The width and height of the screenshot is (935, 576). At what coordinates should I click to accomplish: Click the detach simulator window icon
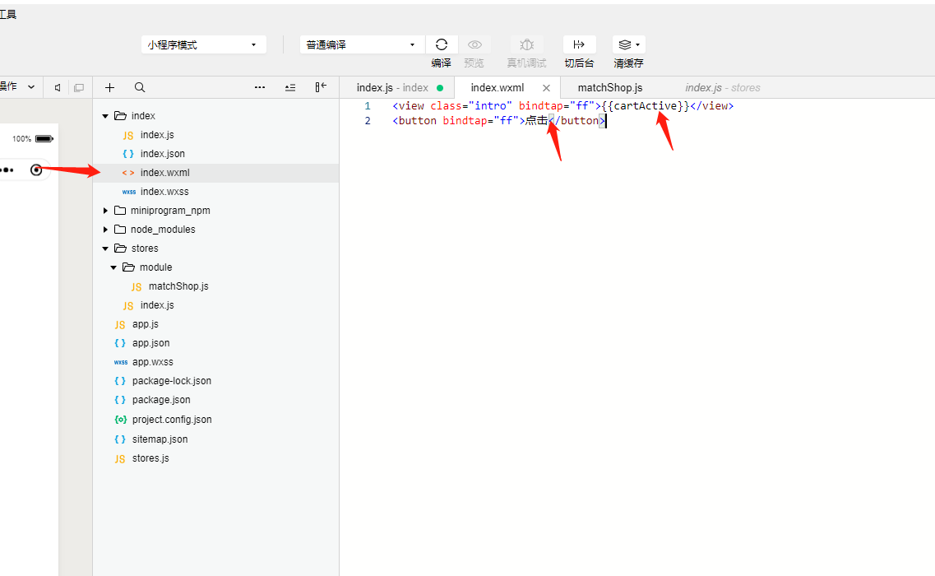pyautogui.click(x=79, y=88)
